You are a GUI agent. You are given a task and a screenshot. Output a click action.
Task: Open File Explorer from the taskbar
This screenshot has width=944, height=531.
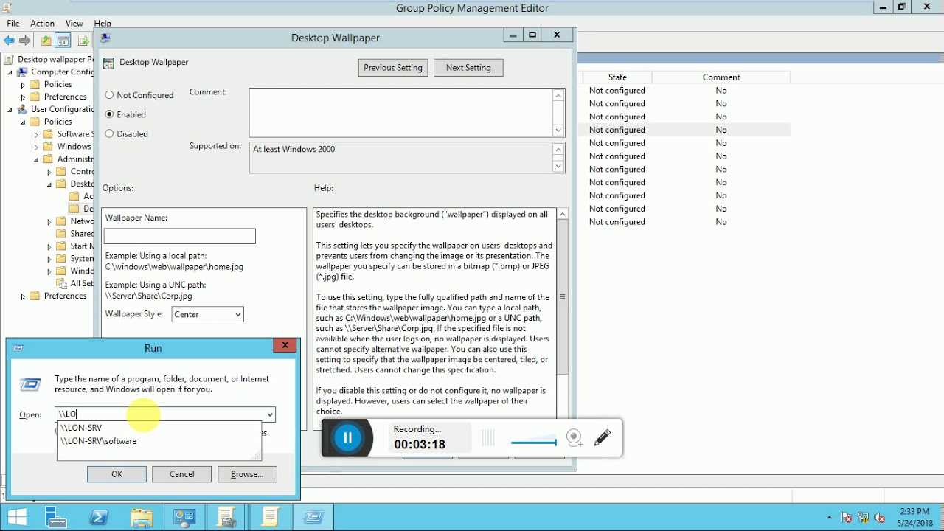click(x=142, y=517)
